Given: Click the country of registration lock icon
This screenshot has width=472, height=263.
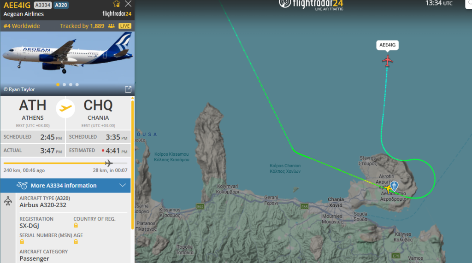Looking at the screenshot, I should click(x=76, y=225).
